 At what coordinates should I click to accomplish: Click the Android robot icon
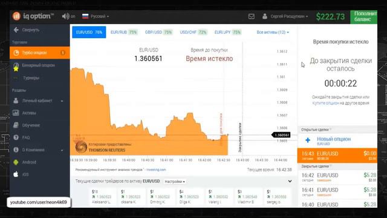[x=16, y=162]
